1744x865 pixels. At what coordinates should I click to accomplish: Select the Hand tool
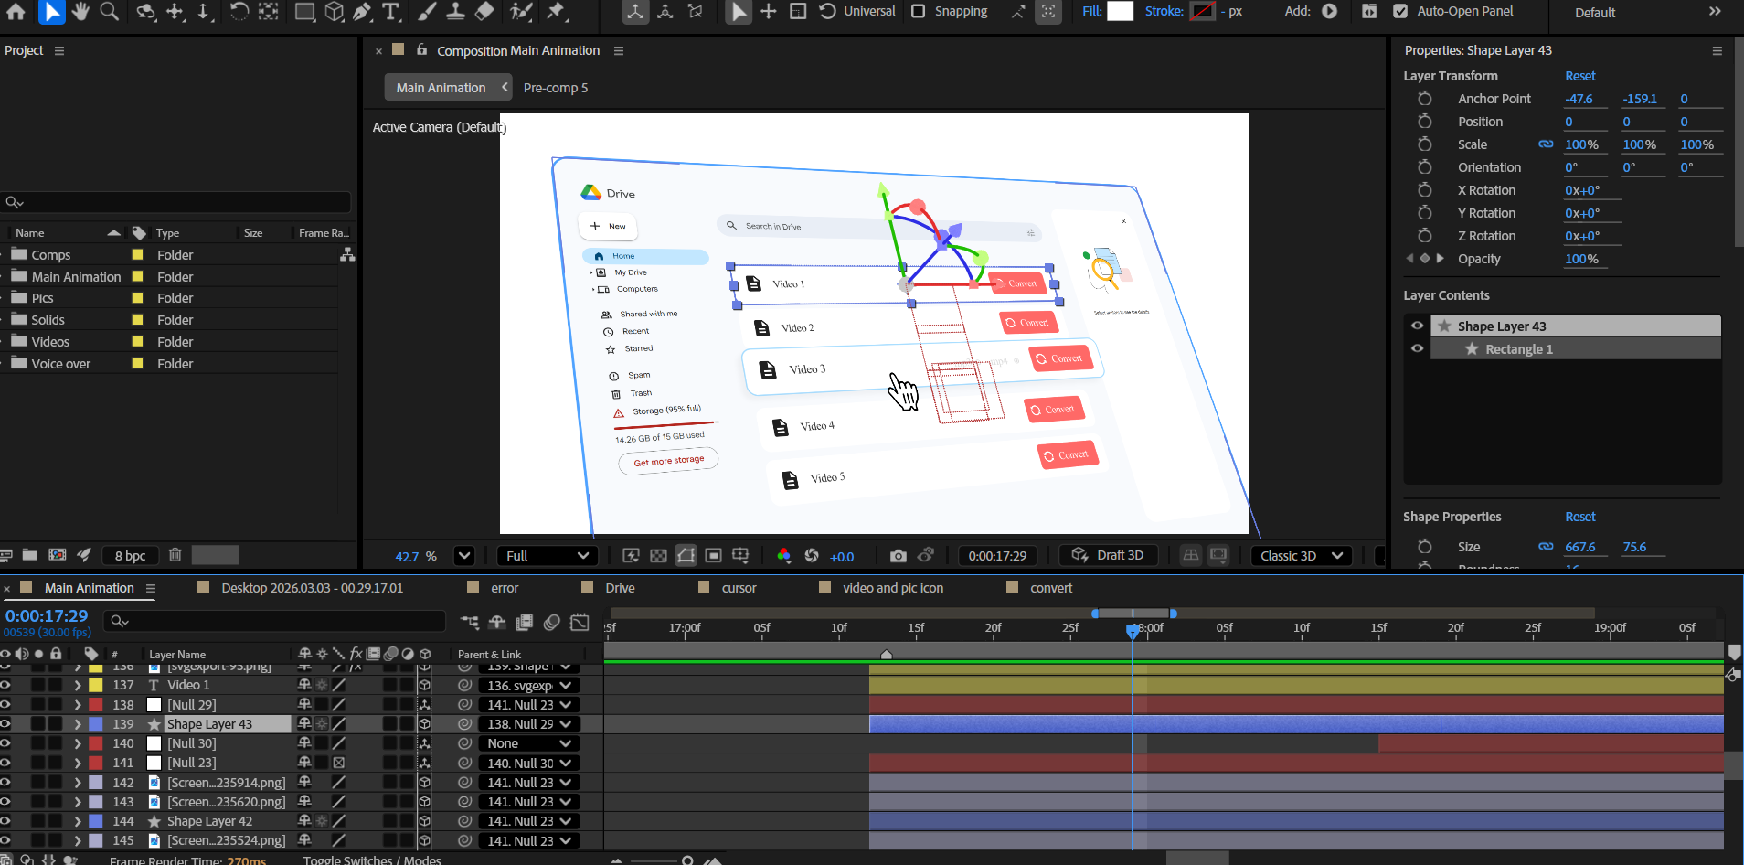tap(80, 11)
